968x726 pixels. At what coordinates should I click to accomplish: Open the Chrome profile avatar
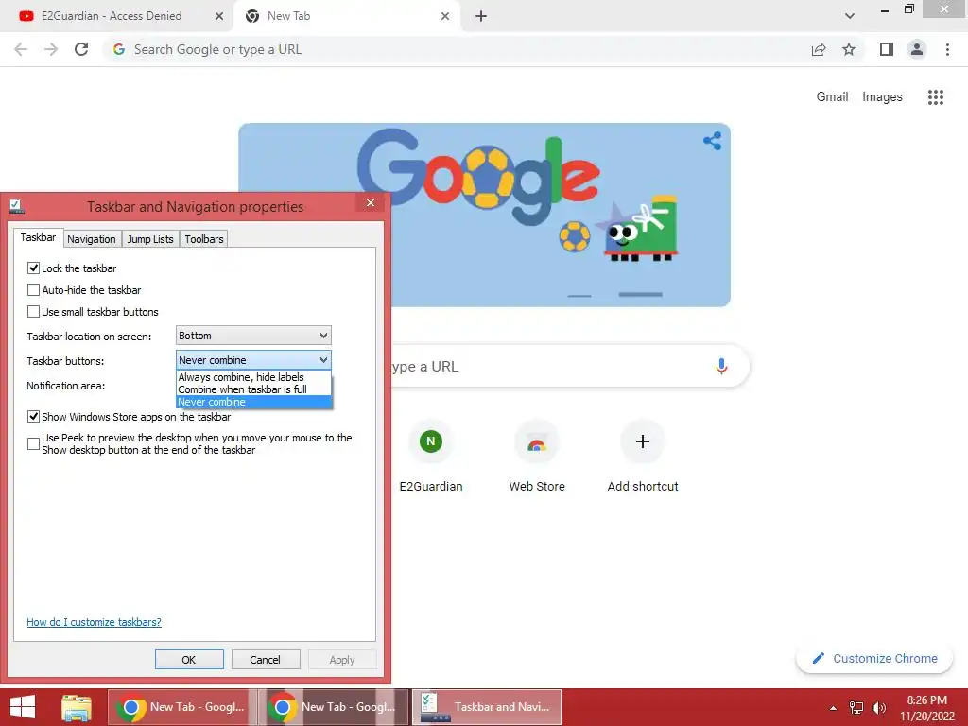click(917, 49)
